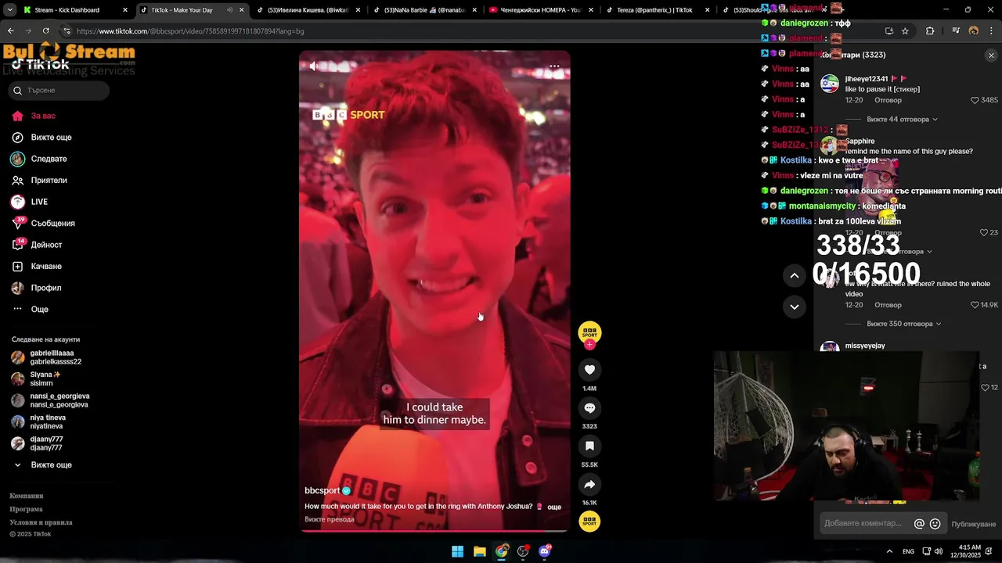Open volume control in system tray

938,551
